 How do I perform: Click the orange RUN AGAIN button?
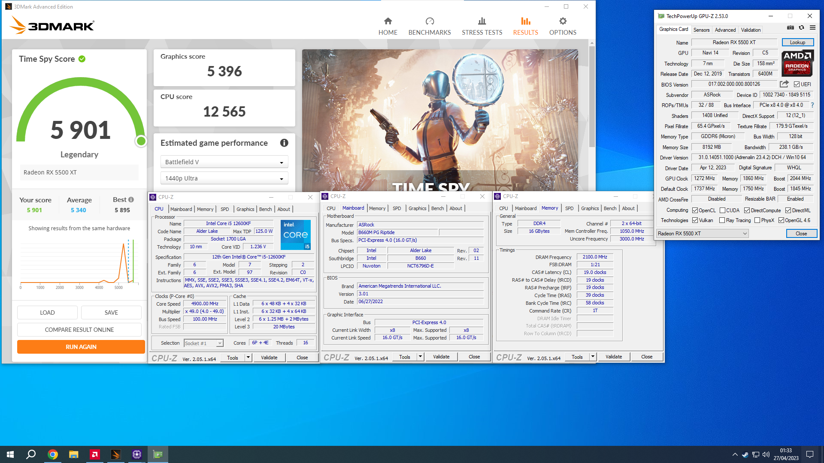(81, 347)
